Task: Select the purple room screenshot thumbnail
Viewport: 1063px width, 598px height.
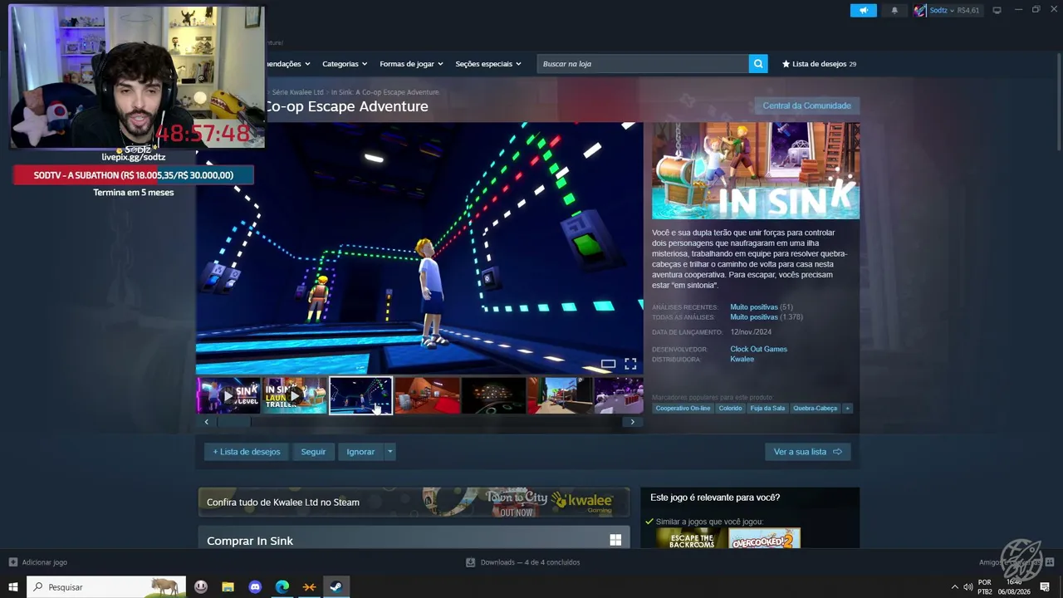Action: click(619, 395)
